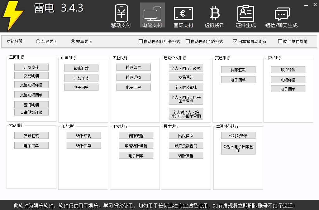Select the 苹果界面 radio button

coord(38,41)
